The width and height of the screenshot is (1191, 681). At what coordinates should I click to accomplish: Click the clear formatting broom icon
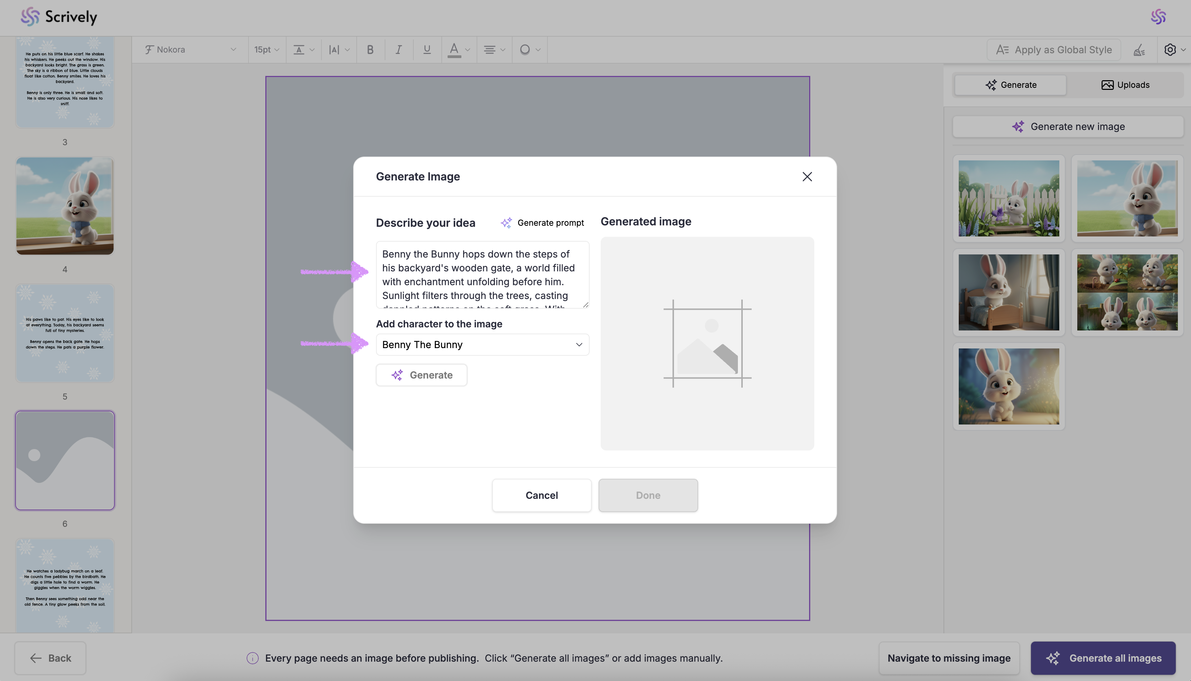(x=1139, y=49)
